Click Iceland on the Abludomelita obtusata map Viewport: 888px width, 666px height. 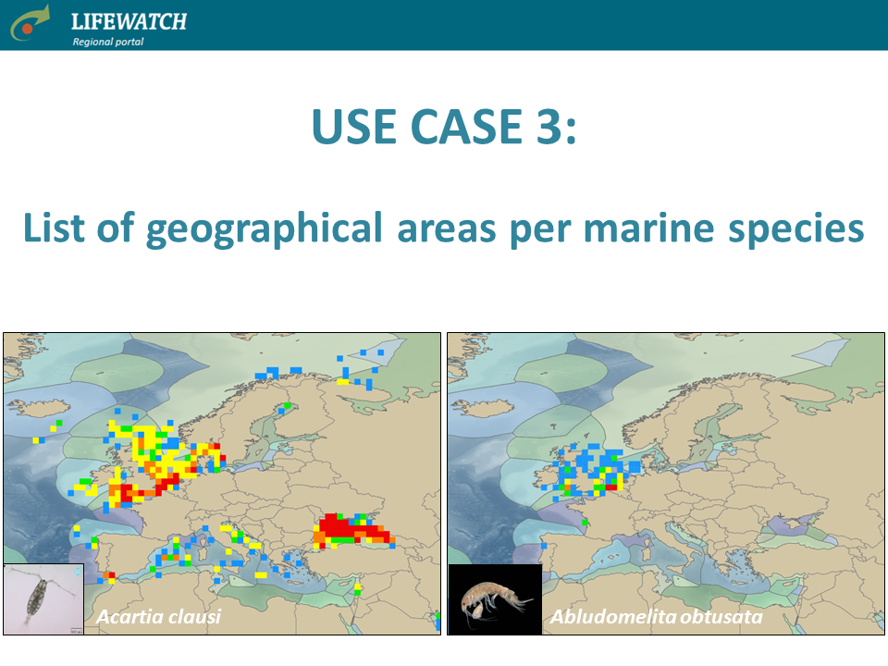click(x=474, y=409)
